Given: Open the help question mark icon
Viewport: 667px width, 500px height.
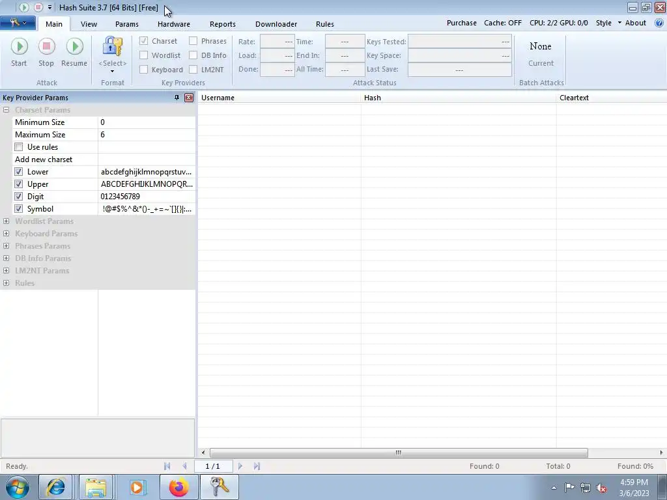Looking at the screenshot, I should pos(659,23).
